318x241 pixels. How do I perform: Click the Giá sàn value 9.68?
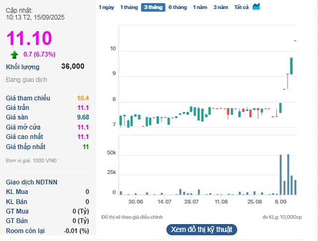click(82, 117)
